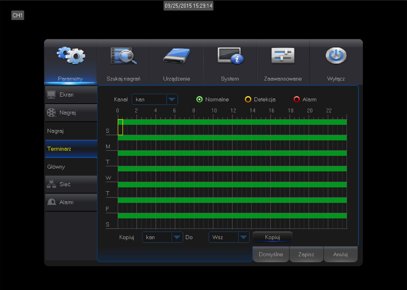Select the Terminarz submenu item
Screen dimensions: 407x290
(71, 149)
